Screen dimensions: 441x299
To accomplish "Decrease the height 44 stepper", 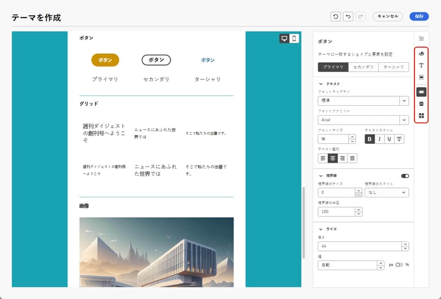I will coord(405,248).
